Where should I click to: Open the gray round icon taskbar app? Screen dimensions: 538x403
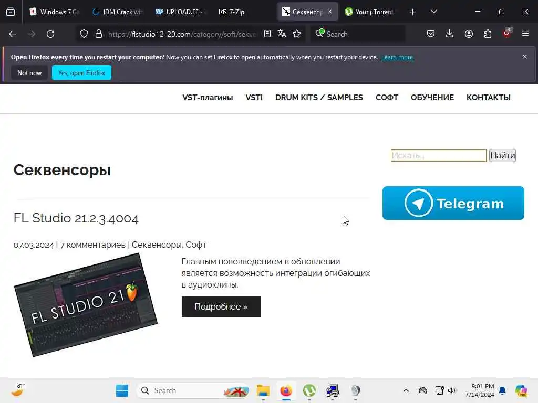[x=356, y=390]
